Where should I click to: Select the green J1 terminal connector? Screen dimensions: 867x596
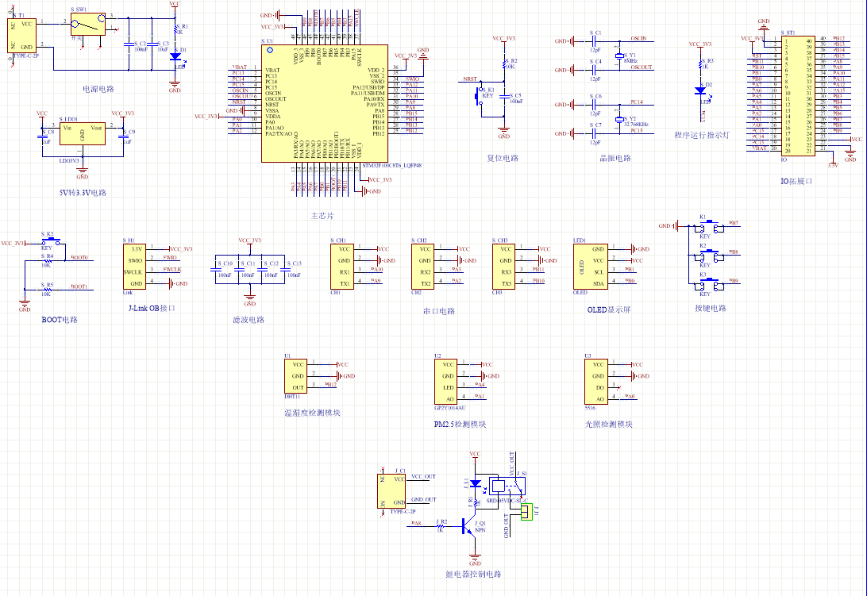click(x=526, y=511)
